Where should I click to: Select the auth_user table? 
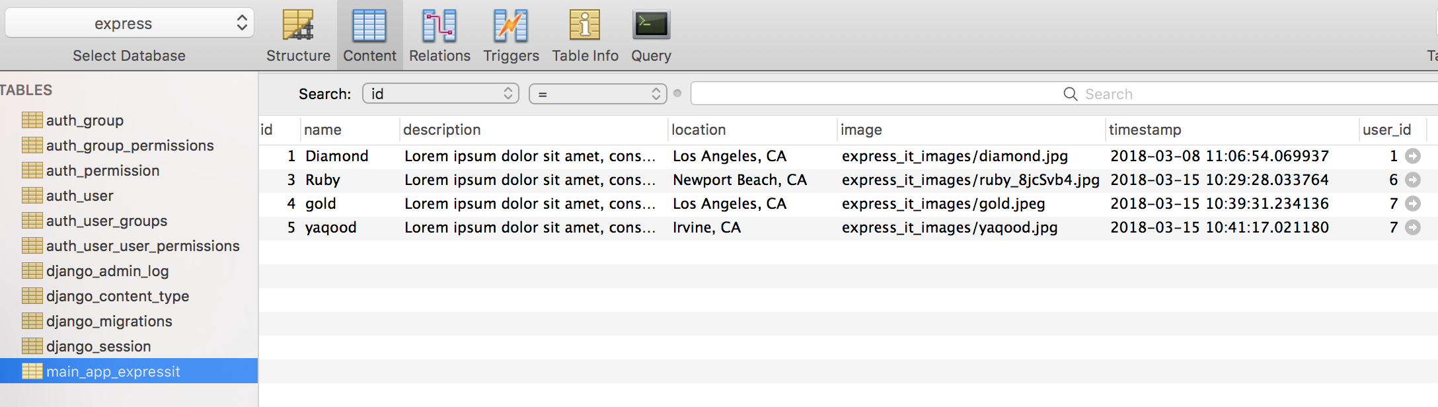tap(79, 196)
